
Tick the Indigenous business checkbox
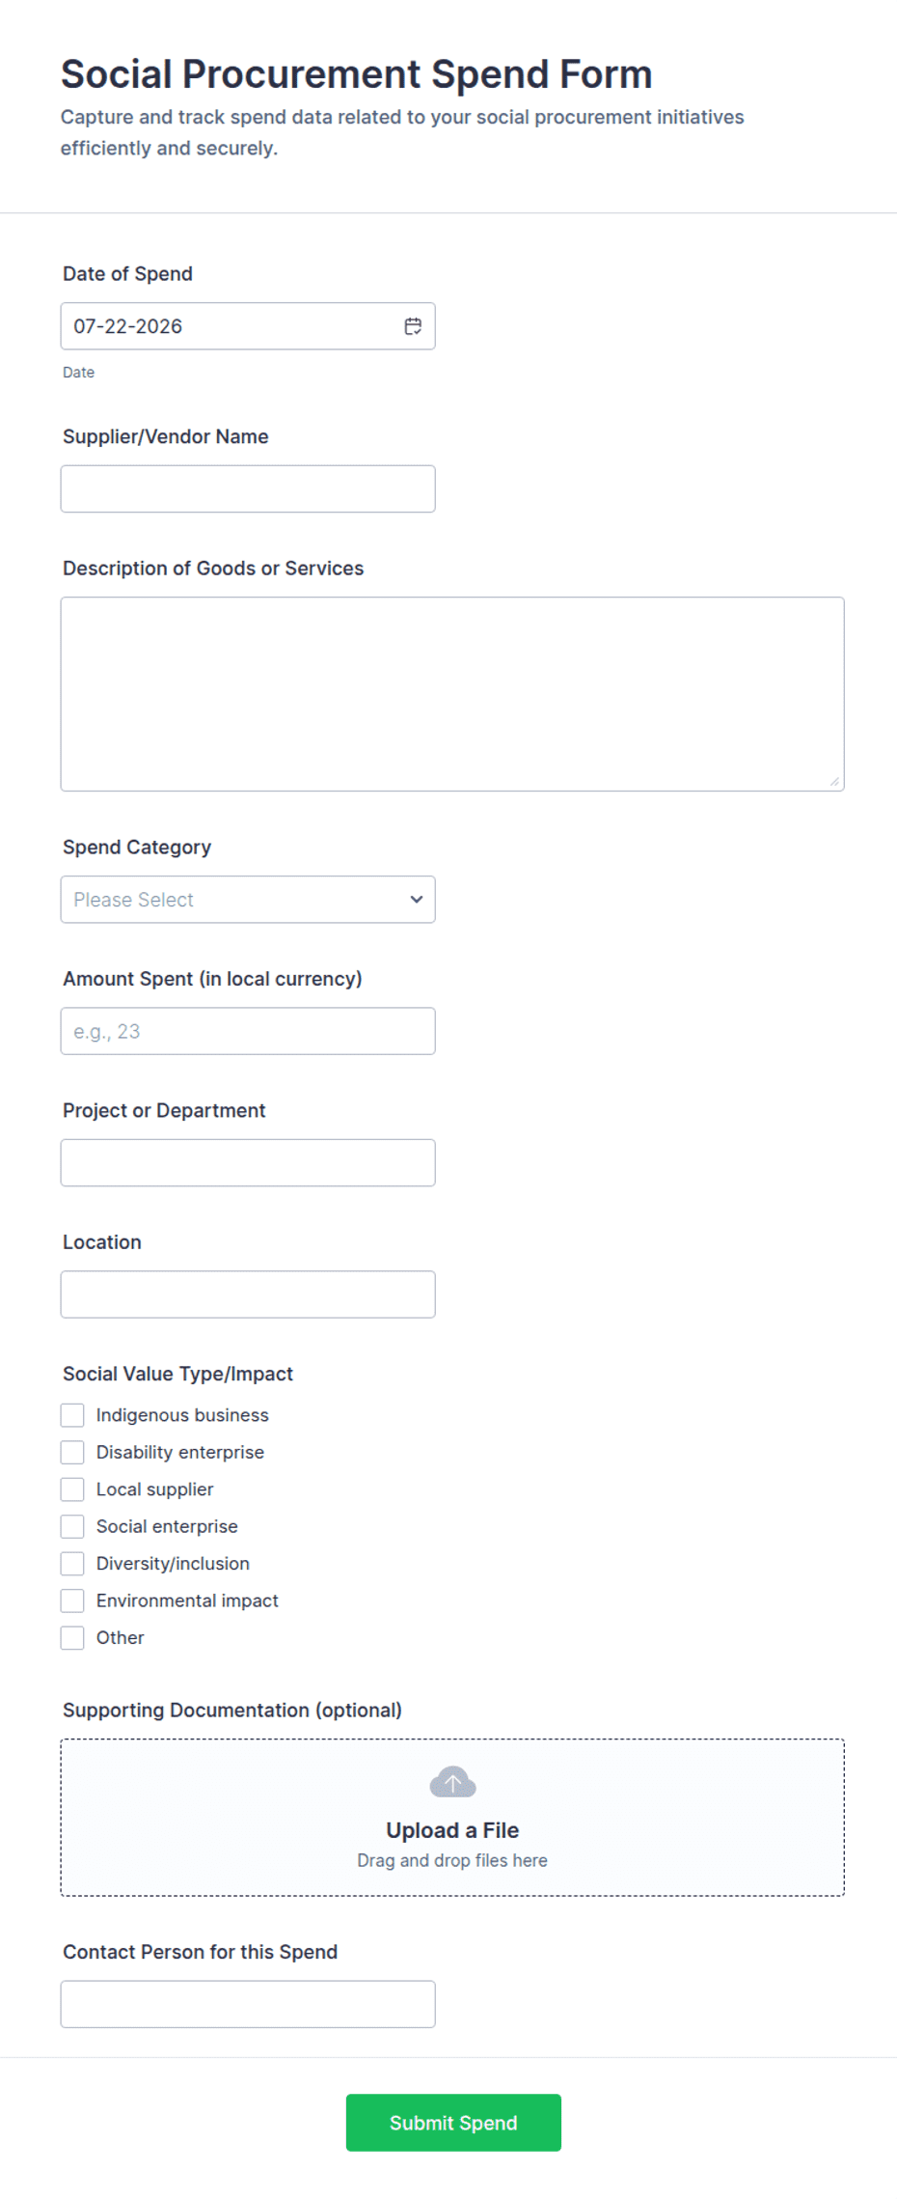(x=72, y=1415)
